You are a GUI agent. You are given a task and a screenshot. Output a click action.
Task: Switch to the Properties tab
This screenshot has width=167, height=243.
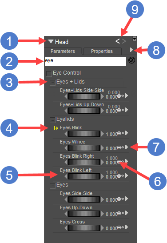(x=102, y=51)
